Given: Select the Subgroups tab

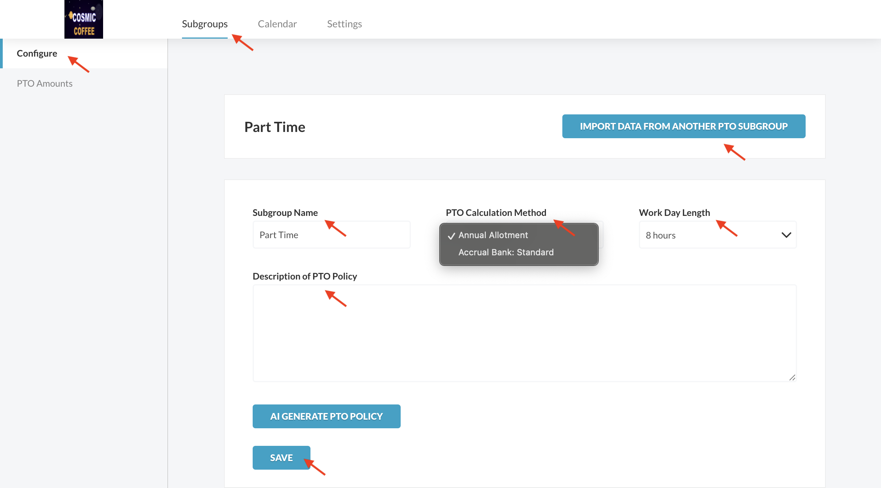Looking at the screenshot, I should click(205, 24).
